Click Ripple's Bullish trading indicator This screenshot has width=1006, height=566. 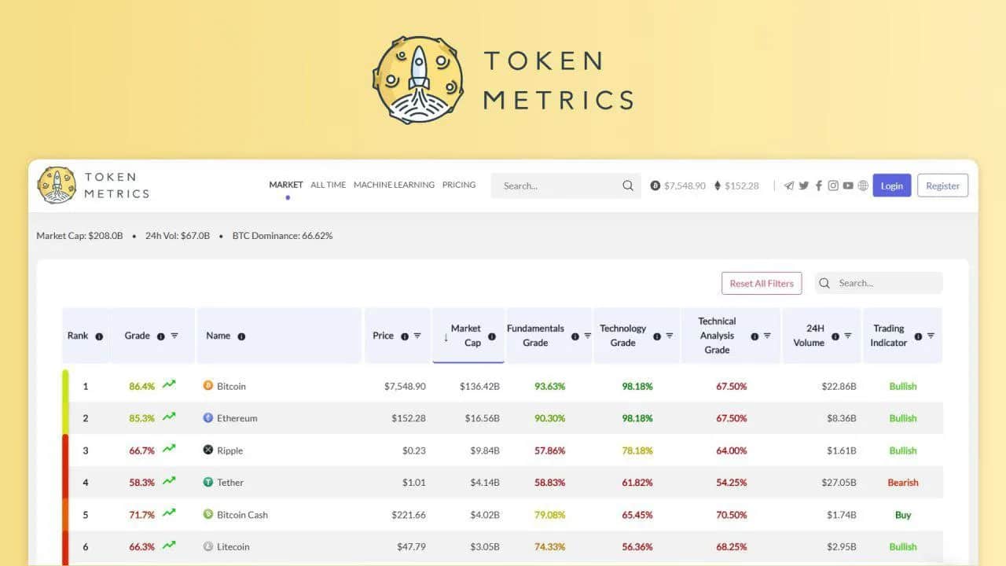point(903,450)
